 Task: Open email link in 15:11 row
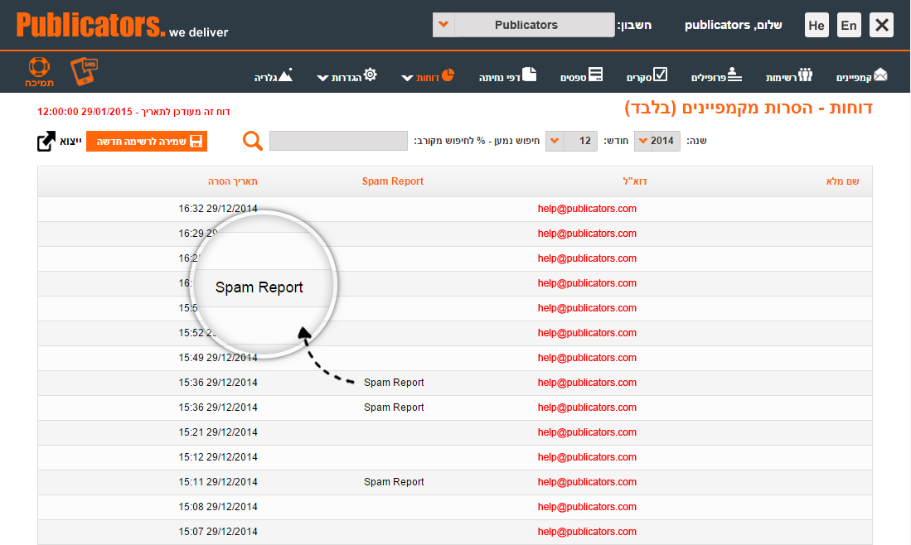tap(587, 482)
